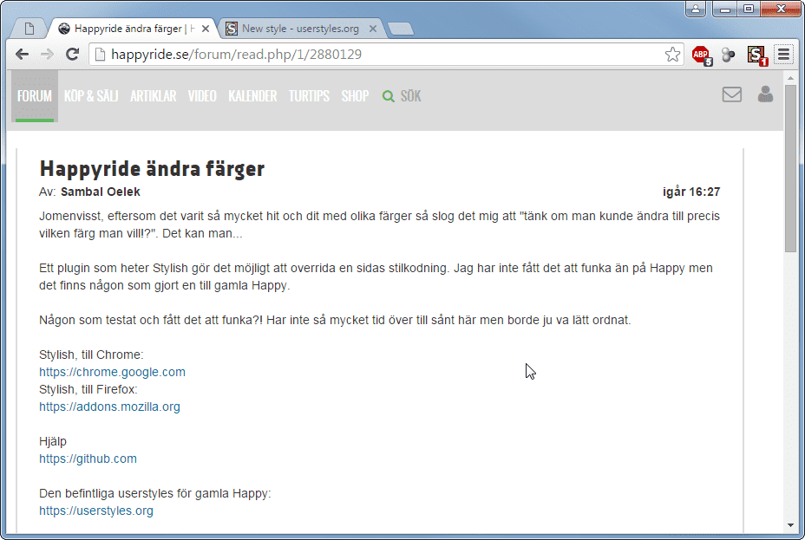
Task: Open the Stylish extension icon
Action: click(756, 55)
